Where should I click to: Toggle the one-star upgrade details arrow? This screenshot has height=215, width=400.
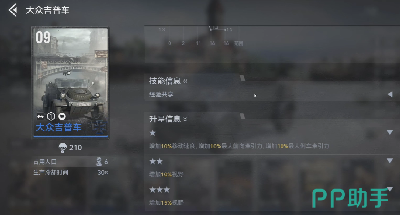tap(390, 132)
